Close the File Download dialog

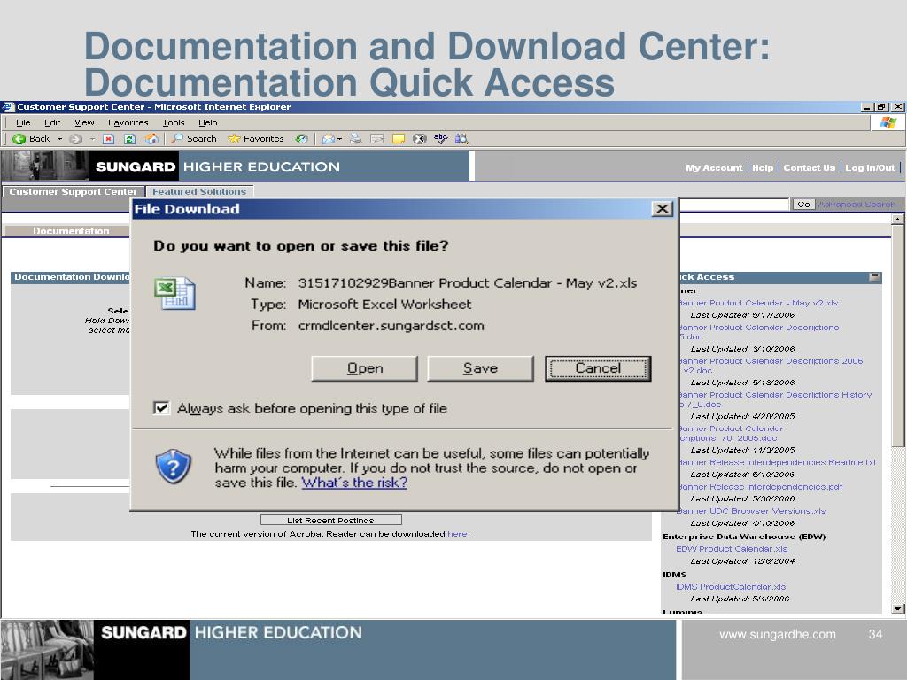663,209
